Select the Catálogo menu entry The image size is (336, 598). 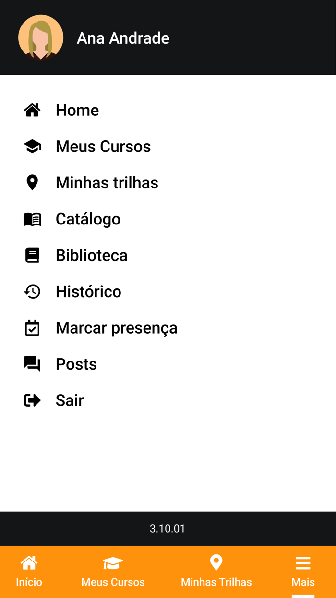click(x=88, y=219)
